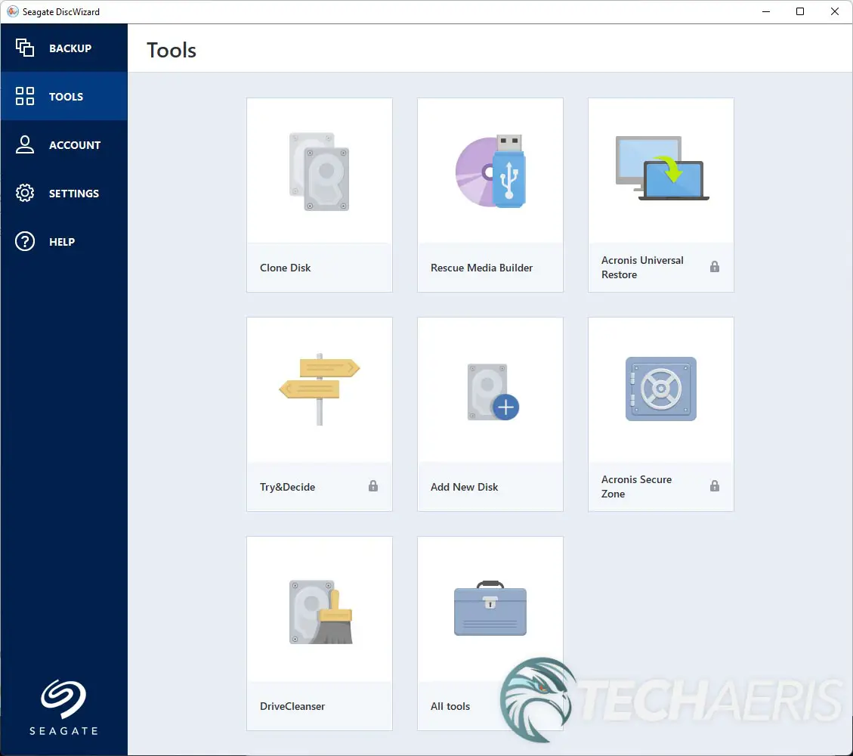Screen dimensions: 853x756
Task: Click lock icon on Try&Decide card
Action: (x=373, y=486)
